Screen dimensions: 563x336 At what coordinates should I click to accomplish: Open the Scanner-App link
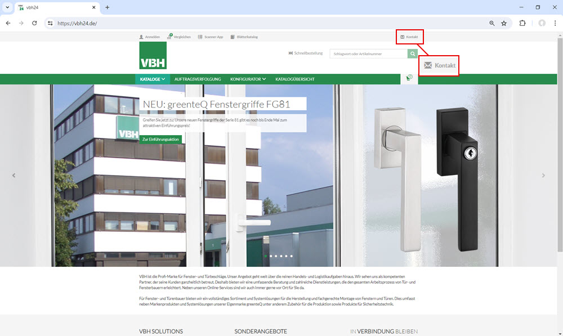coord(211,37)
